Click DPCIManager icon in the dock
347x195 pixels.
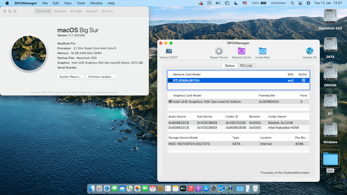[229, 188]
